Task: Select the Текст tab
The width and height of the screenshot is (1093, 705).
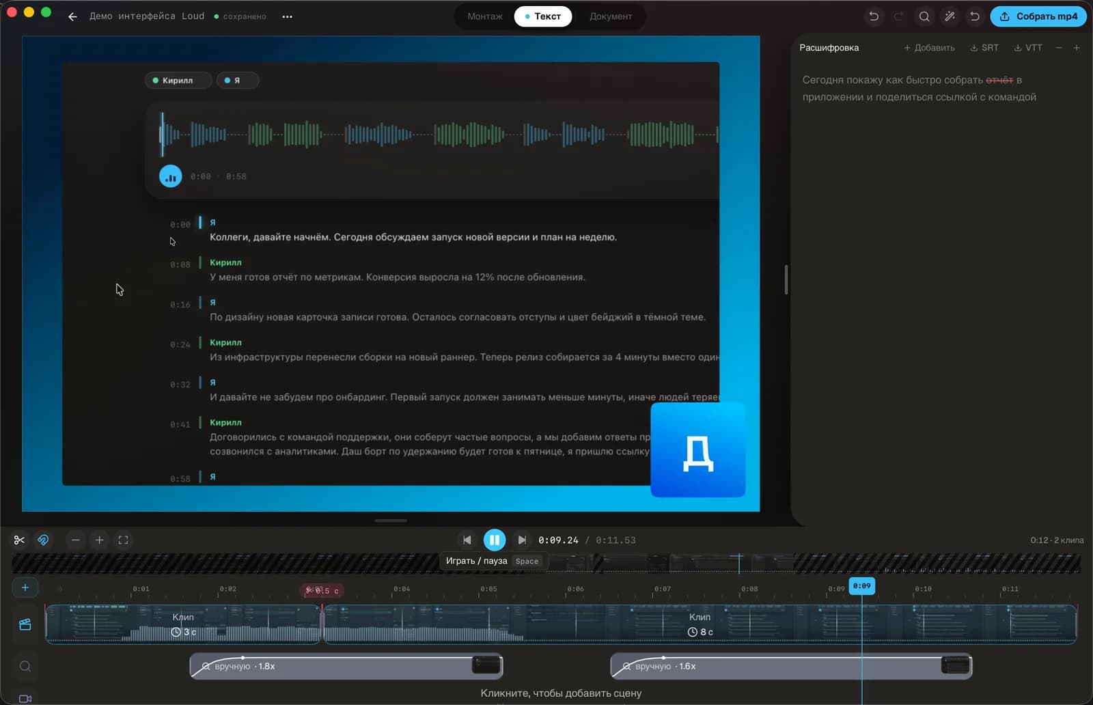Action: tap(543, 16)
